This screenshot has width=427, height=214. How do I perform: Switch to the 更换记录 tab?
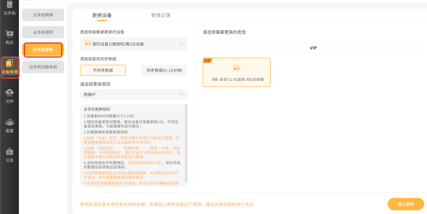click(x=161, y=15)
